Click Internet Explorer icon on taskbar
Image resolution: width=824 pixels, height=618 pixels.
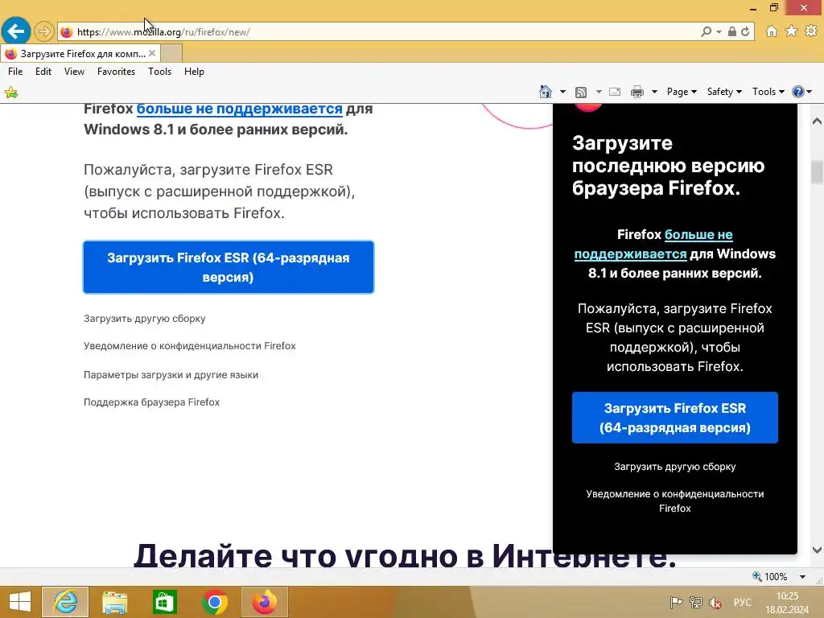[x=65, y=602]
